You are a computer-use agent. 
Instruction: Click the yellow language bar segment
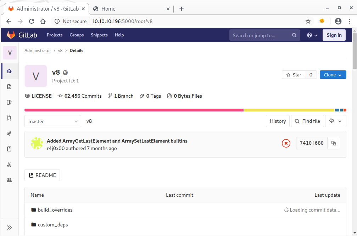(289, 110)
